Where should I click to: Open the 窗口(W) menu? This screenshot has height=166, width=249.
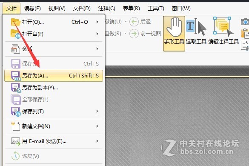181,8
